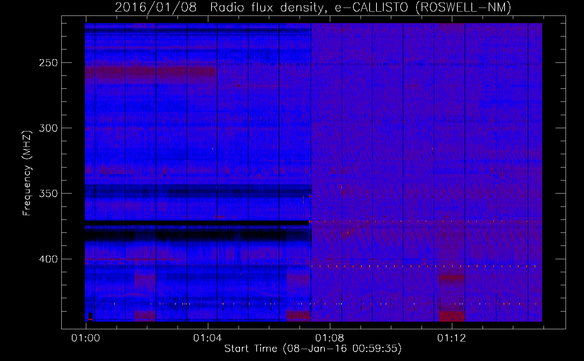Click the 01:12 time tick label
This screenshot has height=361, width=584.
click(x=452, y=338)
